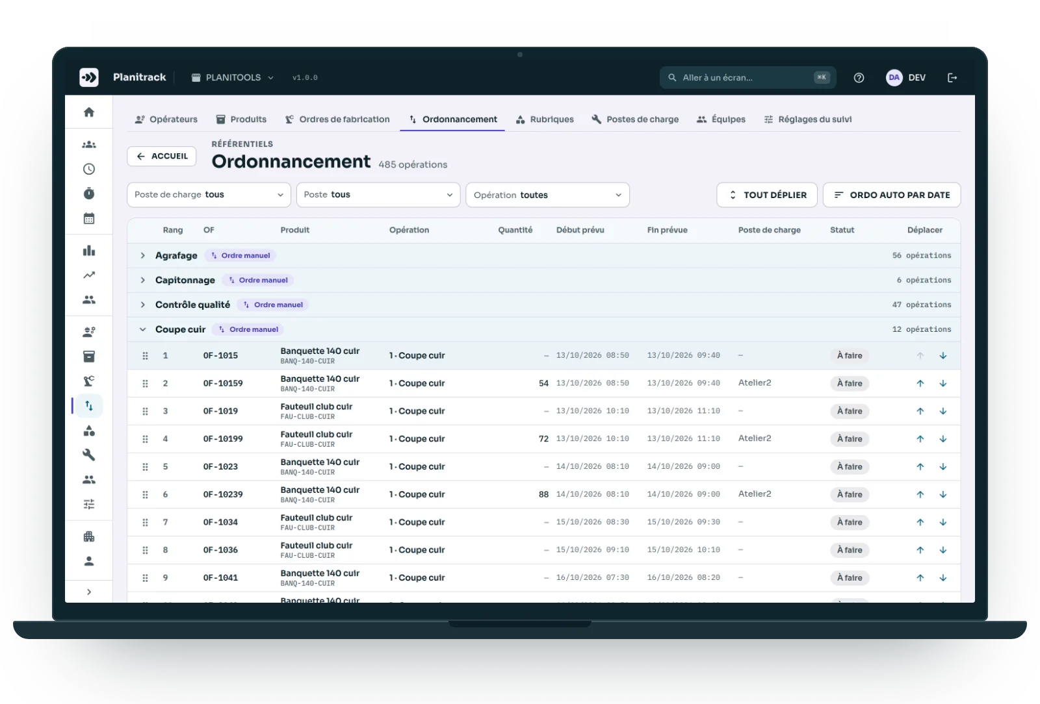Switch to the Ordres de fabrication tab
Image resolution: width=1040 pixels, height=704 pixels.
[x=337, y=119]
